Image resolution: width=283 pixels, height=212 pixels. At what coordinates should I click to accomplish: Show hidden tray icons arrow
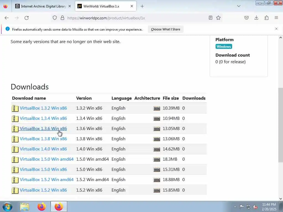[x=235, y=207]
